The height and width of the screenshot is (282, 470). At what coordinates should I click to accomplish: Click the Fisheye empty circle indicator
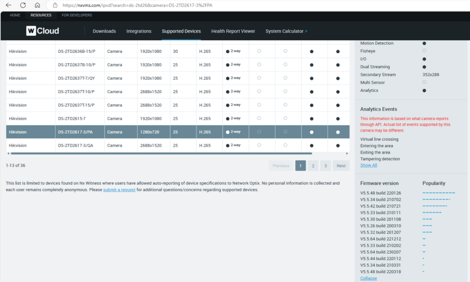(424, 51)
